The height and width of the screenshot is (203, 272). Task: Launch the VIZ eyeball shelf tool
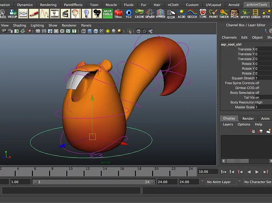129,14
